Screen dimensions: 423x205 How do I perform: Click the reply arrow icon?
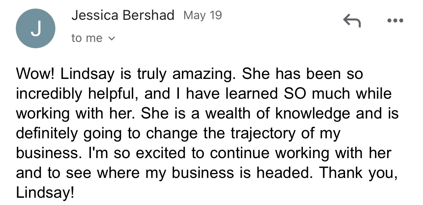click(x=352, y=20)
